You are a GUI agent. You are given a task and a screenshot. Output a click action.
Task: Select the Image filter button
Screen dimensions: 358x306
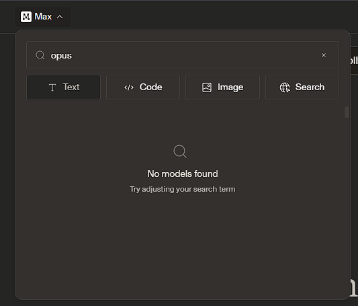(222, 87)
